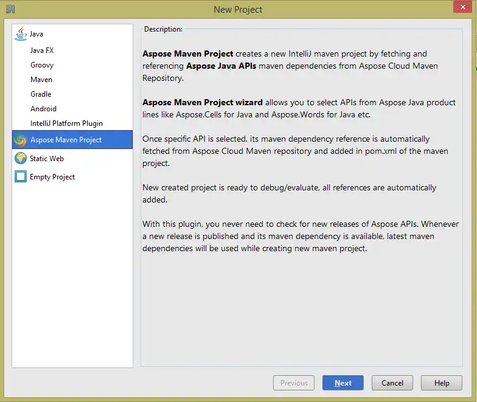This screenshot has height=402, width=477.
Task: Select the Static Web label
Action: [46, 159]
